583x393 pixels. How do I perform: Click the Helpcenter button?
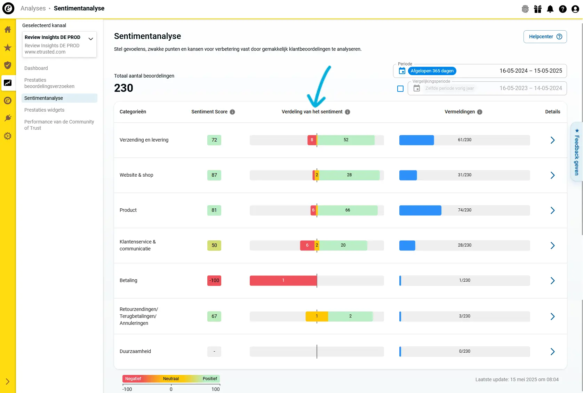[x=545, y=37]
